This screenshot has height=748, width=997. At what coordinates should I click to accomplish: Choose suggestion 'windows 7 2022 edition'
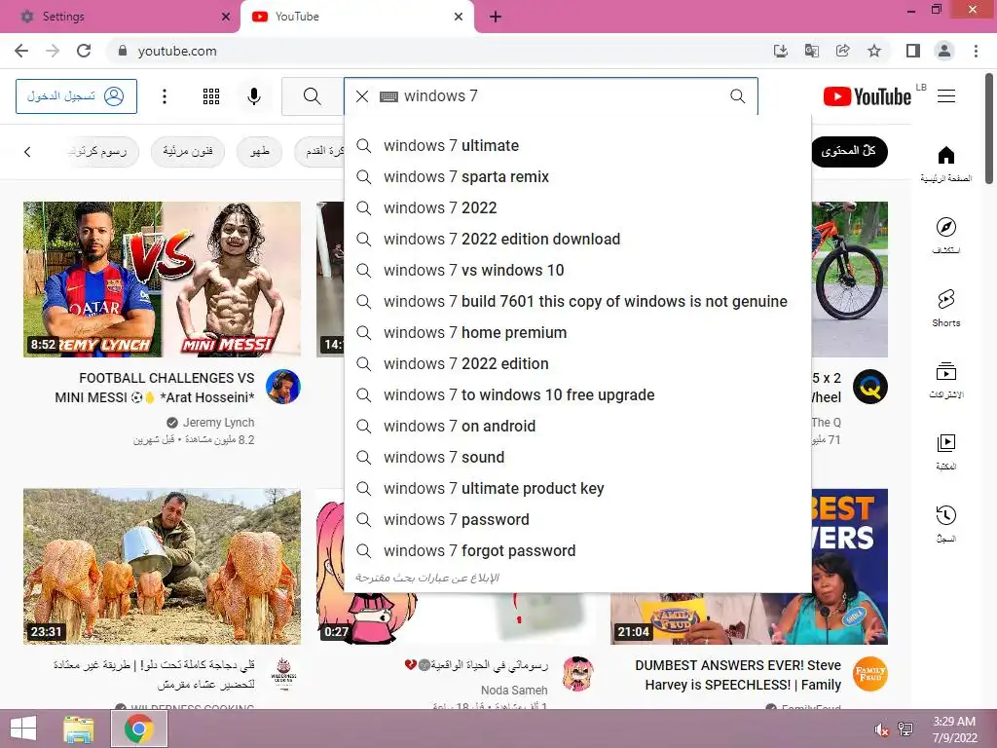click(577, 364)
